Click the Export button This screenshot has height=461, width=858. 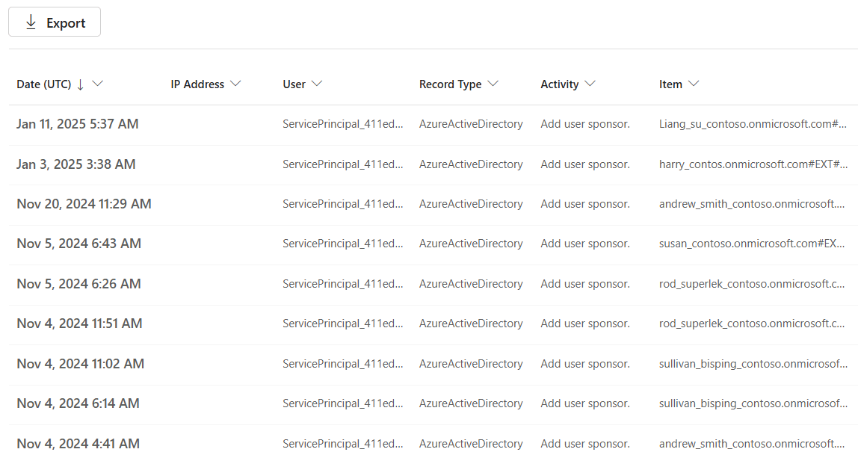tap(54, 22)
